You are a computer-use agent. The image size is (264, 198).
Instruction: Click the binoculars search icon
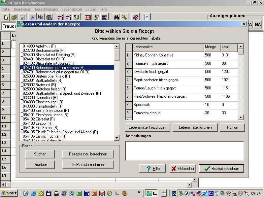[116, 17]
